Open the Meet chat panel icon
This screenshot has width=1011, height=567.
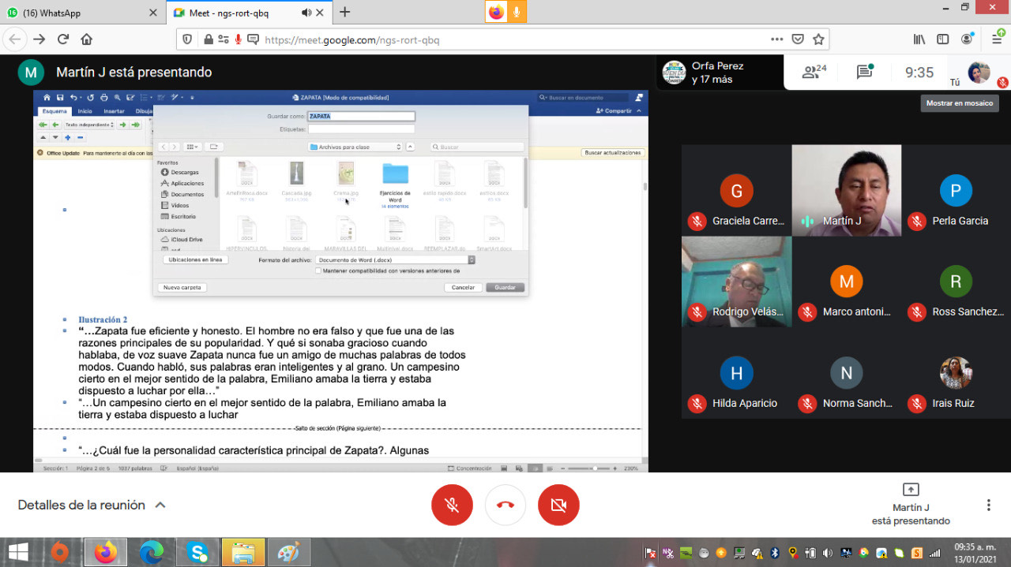(x=864, y=73)
